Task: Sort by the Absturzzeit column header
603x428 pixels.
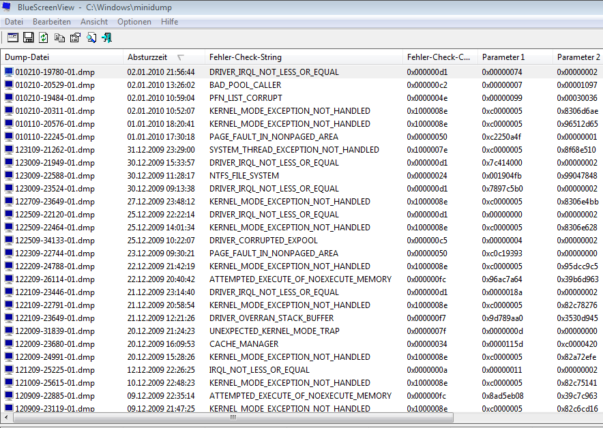Action: point(164,57)
